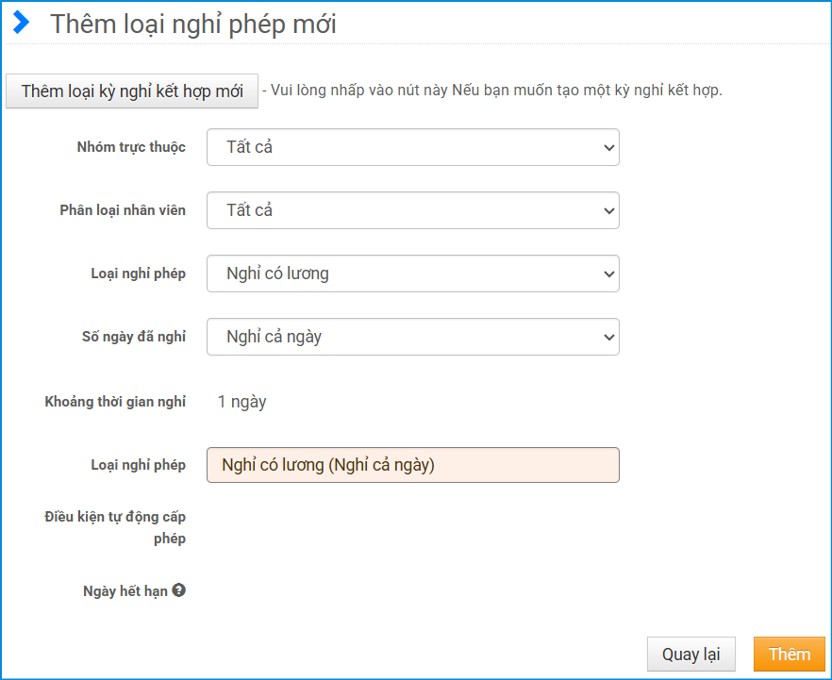832x680 pixels.
Task: Click the Số ngày đã nghỉ label
Action: click(134, 337)
